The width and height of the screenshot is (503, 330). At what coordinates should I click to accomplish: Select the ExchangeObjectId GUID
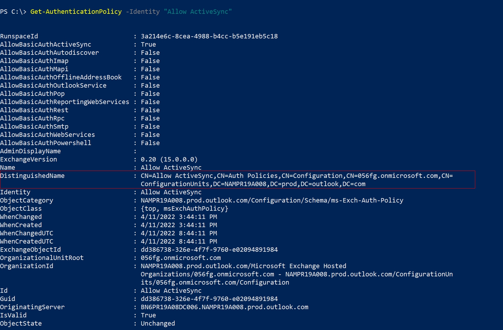click(x=209, y=249)
